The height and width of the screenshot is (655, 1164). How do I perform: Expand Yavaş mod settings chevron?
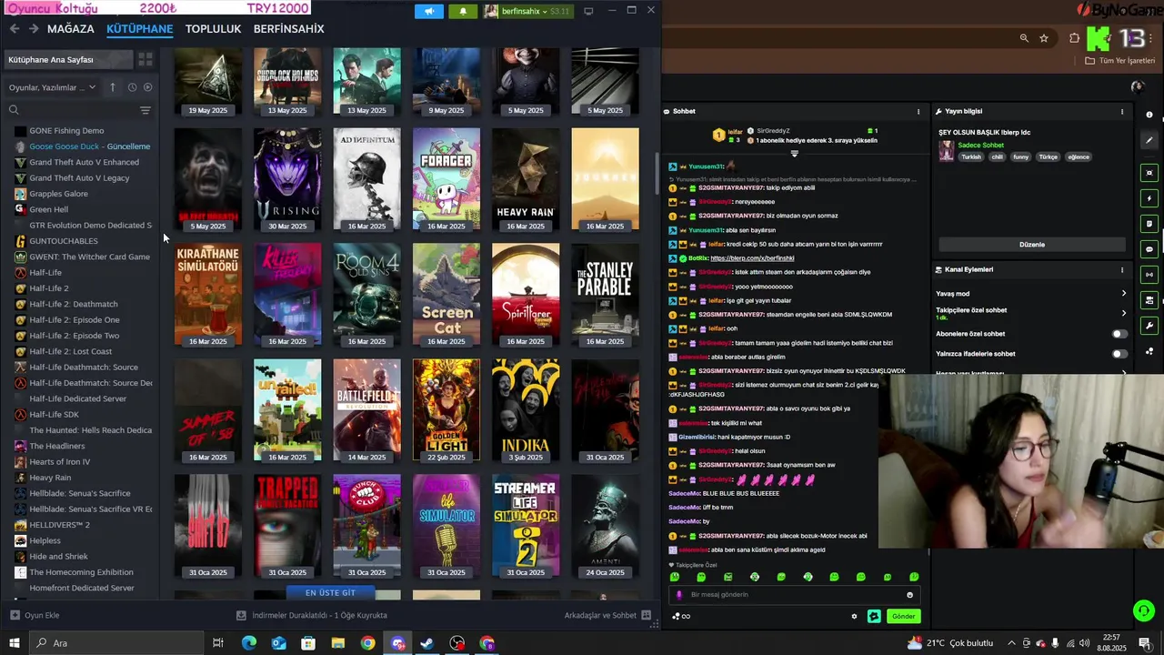[1123, 294]
